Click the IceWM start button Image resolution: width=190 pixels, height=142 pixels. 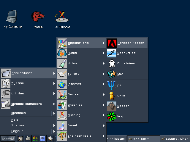tap(8, 139)
